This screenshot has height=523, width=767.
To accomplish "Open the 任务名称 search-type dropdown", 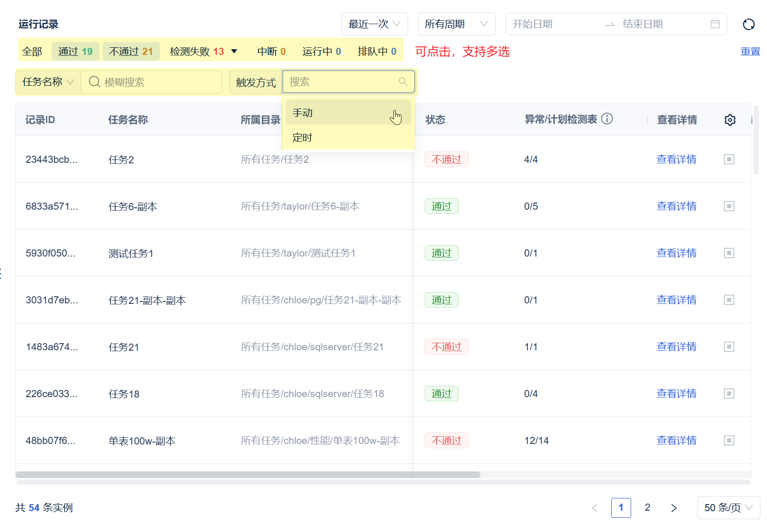I will click(x=48, y=82).
